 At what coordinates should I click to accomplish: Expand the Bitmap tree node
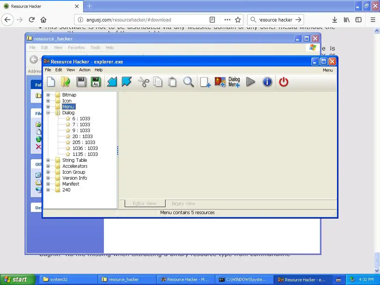(x=48, y=95)
